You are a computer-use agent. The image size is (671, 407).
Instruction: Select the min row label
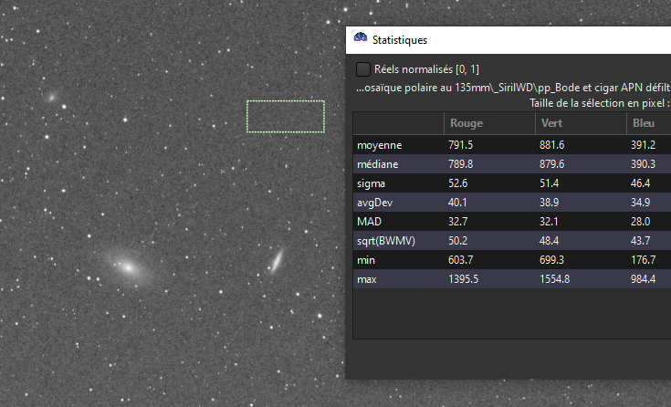[x=366, y=260]
